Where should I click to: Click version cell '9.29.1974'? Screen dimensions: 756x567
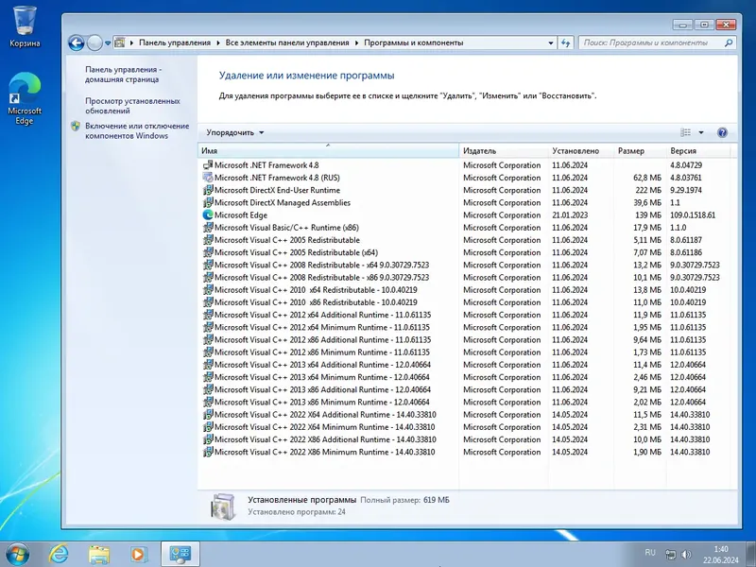[686, 190]
